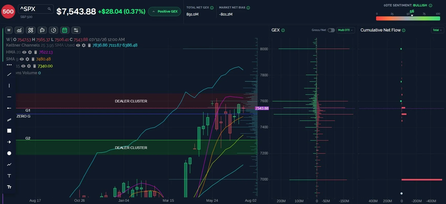Toggle the Gross/Net GEX switch
446x204 pixels.
(331, 30)
